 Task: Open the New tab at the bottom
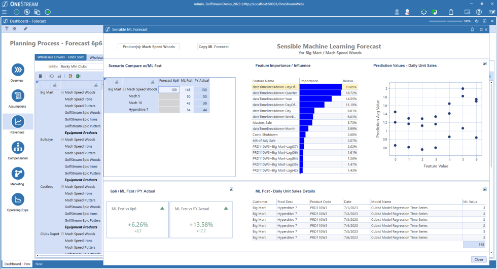39,264
